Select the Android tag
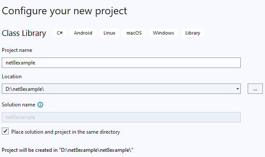Viewport: 265px width, 157px height. [x=83, y=33]
